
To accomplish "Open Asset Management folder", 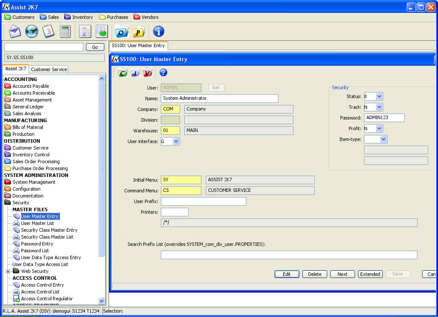I will (x=28, y=100).
